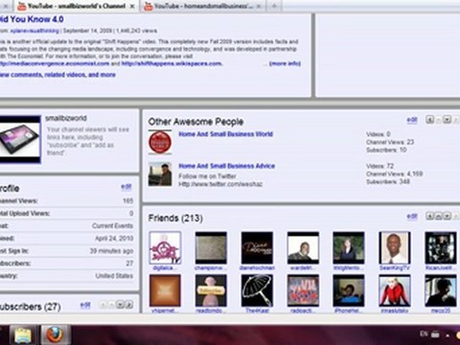Open the red-blue graffiti friend thumbnail
Screen dimensions: 460x345
[303, 290]
